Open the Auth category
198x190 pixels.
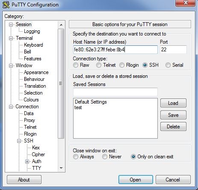coord(37,161)
